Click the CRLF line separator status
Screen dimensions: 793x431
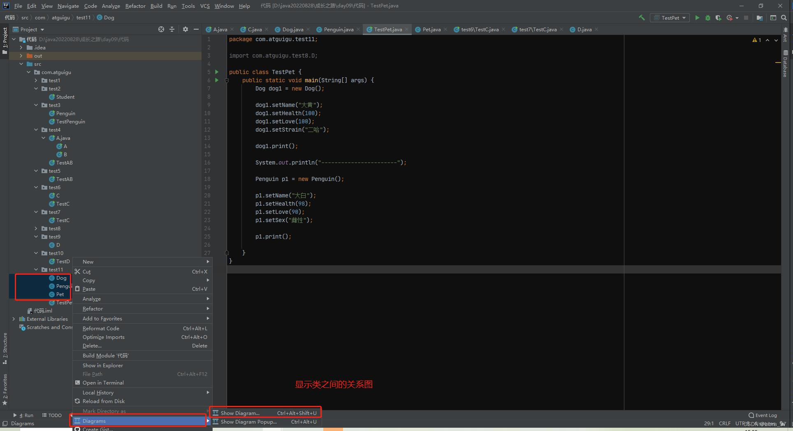pyautogui.click(x=725, y=423)
